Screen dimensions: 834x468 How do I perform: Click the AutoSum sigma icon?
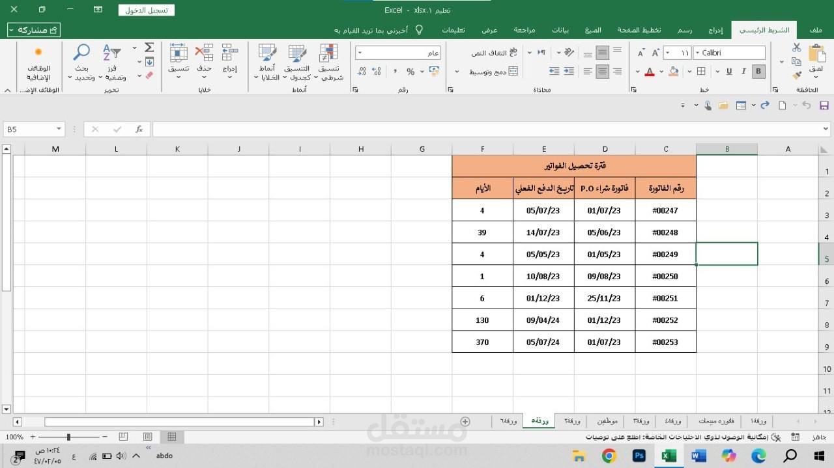coord(149,48)
